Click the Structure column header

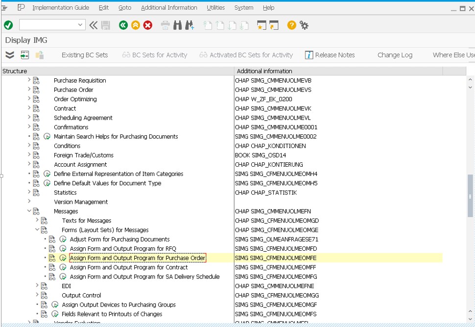pos(118,71)
